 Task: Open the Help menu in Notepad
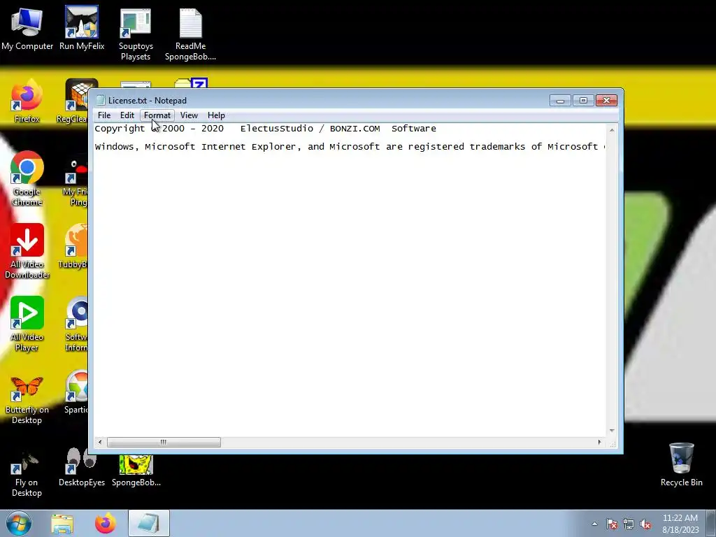coord(216,115)
